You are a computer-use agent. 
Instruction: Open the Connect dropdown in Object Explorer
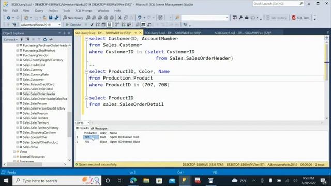tap(10, 39)
